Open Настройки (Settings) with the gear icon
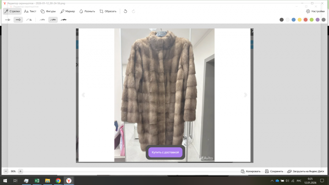 315,11
